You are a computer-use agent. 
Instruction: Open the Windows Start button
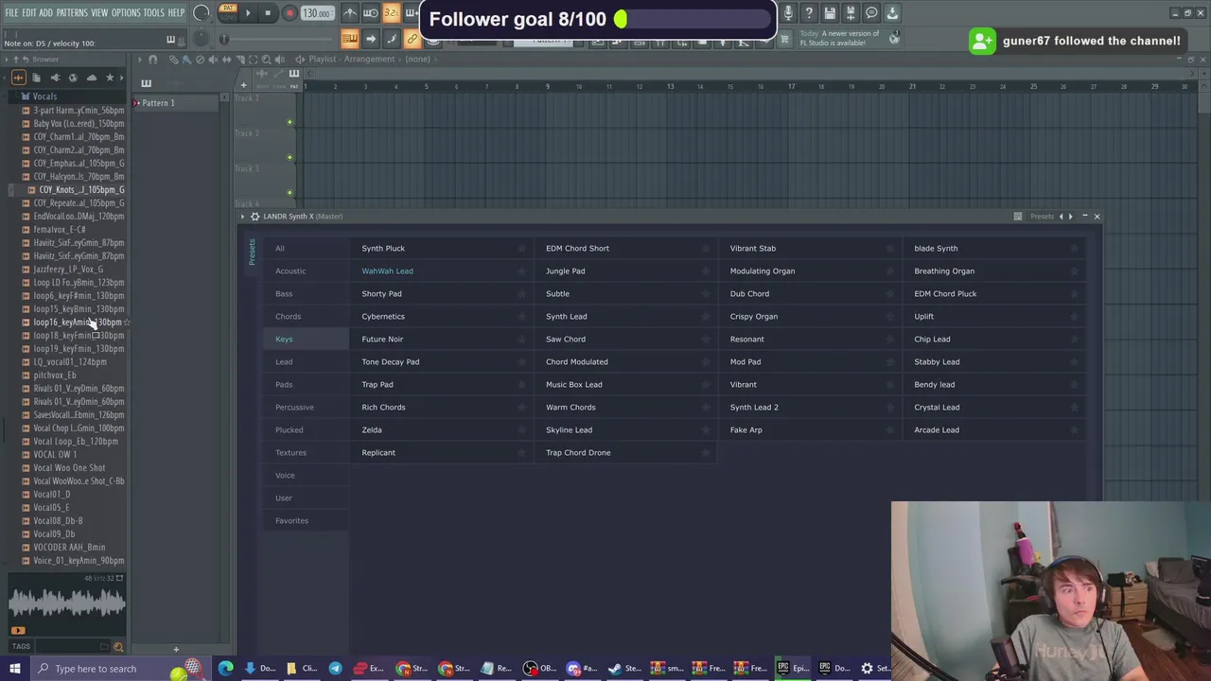(14, 669)
